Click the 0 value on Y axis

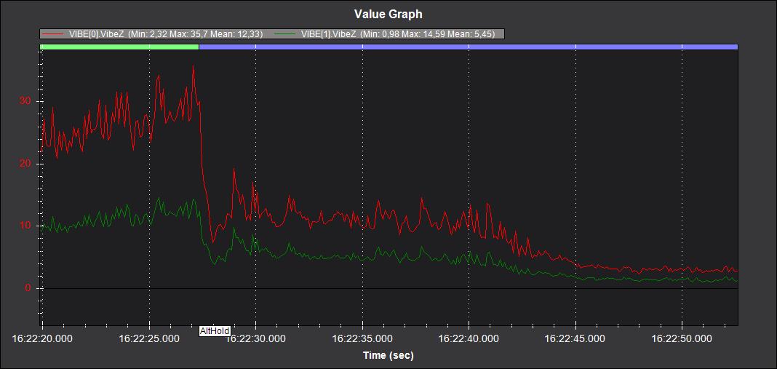pyautogui.click(x=28, y=288)
